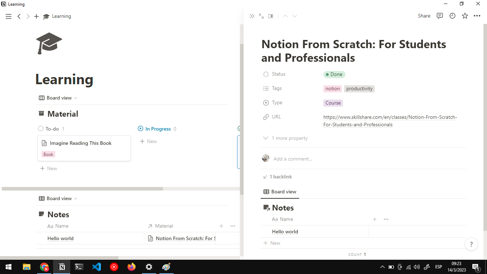
Task: Add New card under In Progress
Action: [x=148, y=142]
